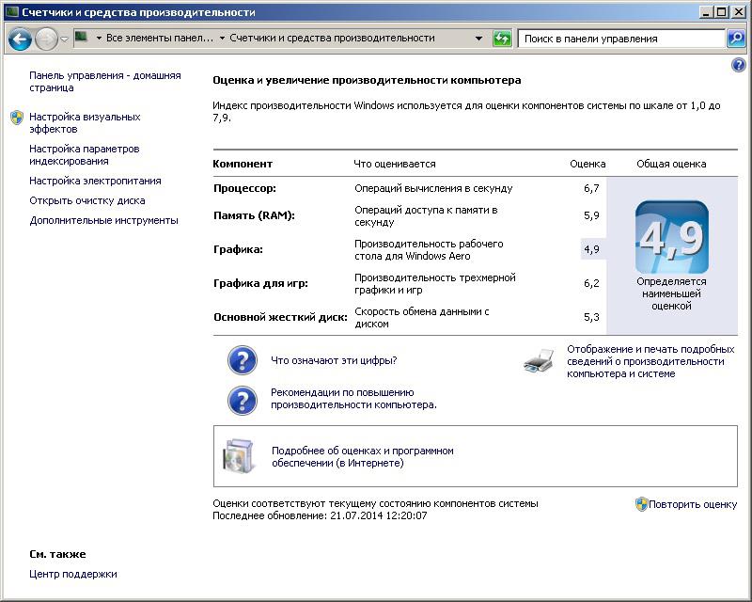
Task: Click the printer icon for detailed info
Action: (x=539, y=361)
